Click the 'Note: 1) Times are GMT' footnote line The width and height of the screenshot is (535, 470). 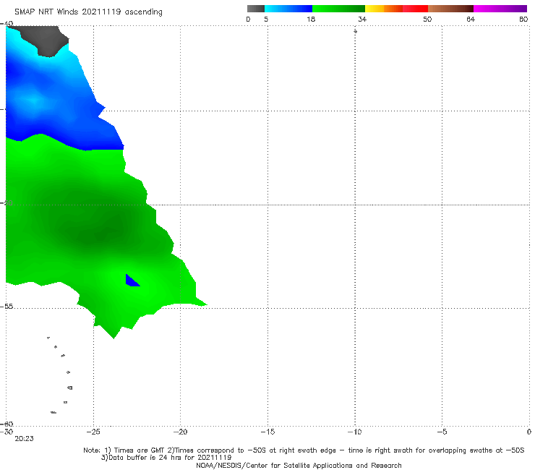(304, 450)
